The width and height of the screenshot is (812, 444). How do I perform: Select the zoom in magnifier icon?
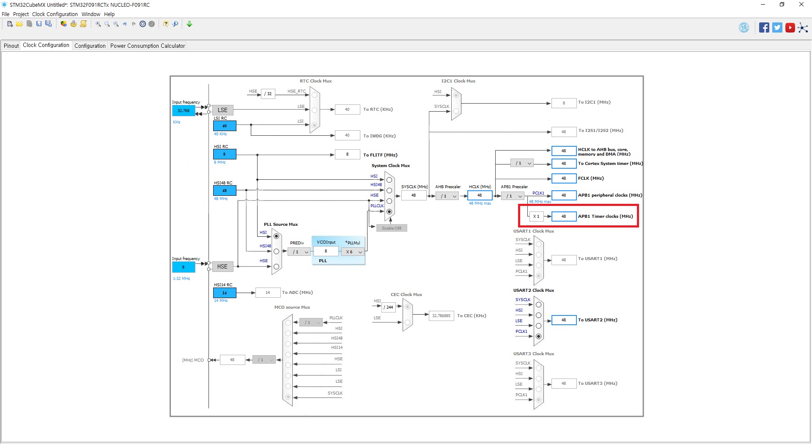tap(98, 24)
